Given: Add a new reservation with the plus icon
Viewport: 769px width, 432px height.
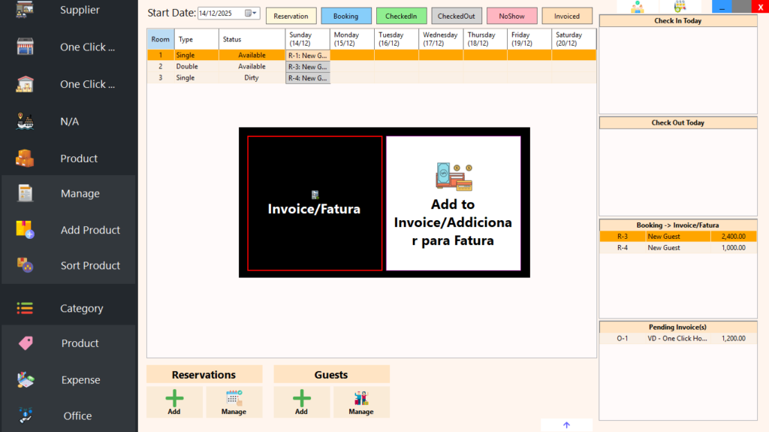Looking at the screenshot, I should (x=174, y=402).
